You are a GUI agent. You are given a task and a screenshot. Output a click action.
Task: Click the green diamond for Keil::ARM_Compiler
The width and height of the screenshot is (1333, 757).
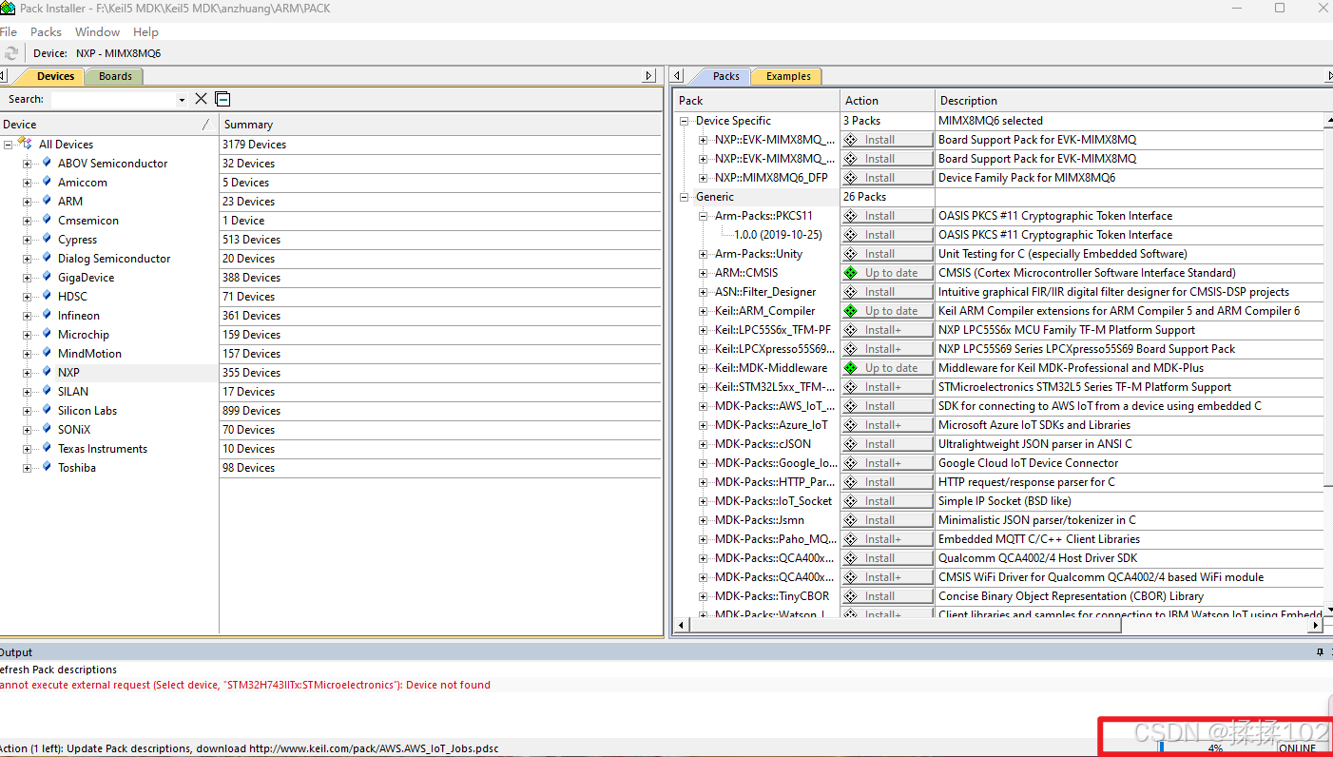tap(851, 311)
